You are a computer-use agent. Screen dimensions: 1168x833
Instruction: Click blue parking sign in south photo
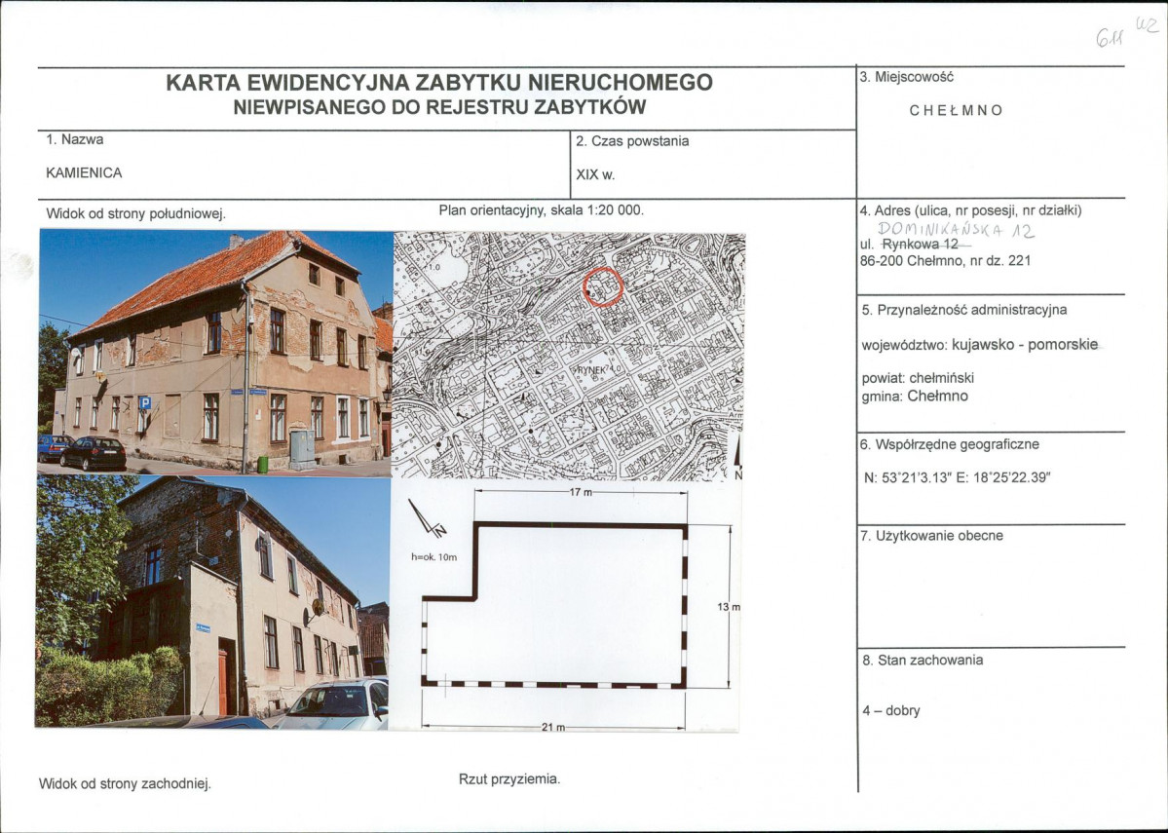pos(144,402)
